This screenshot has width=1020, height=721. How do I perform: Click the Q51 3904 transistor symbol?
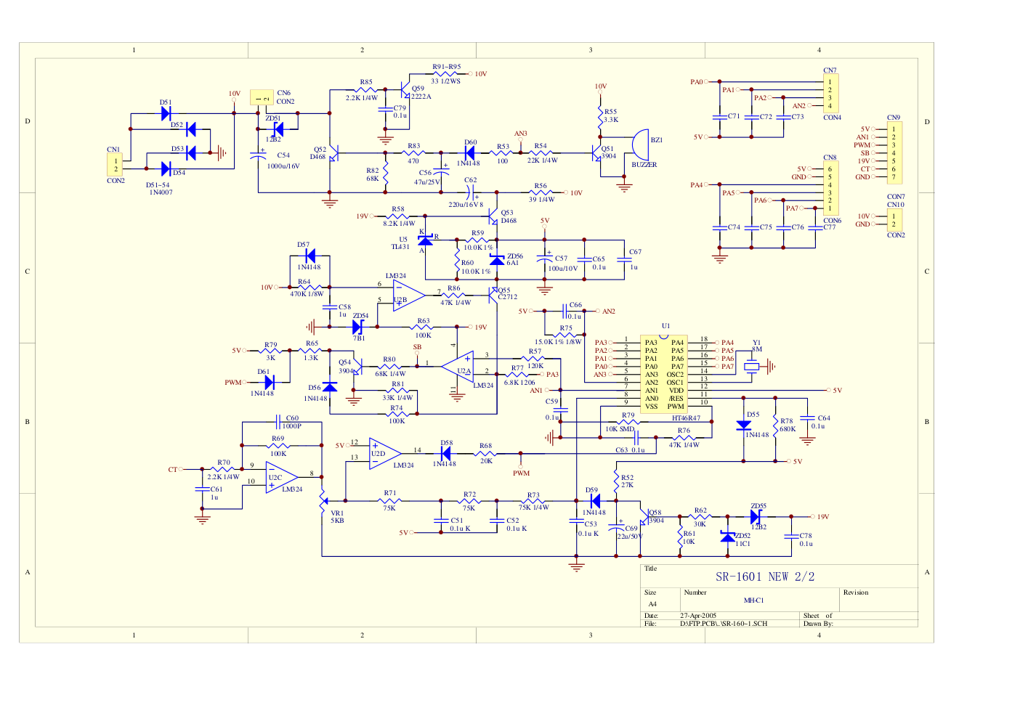tap(598, 153)
